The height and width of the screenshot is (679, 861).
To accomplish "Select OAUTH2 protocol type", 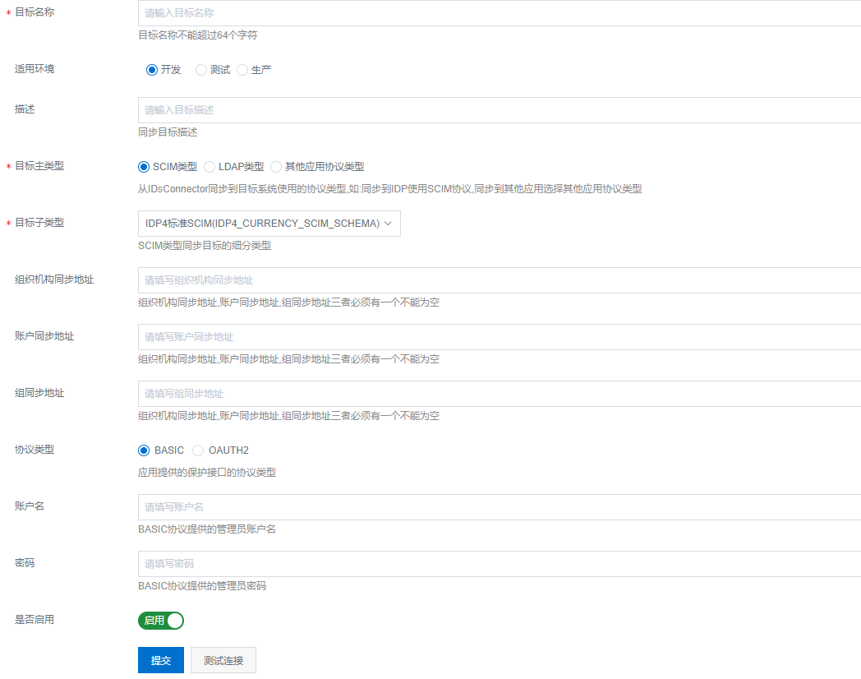I will (198, 450).
